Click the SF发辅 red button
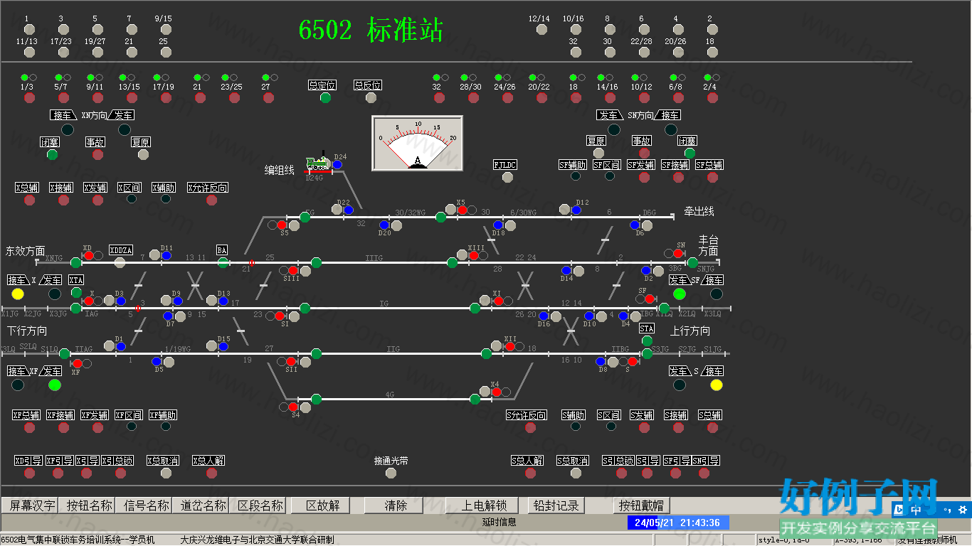The height and width of the screenshot is (546, 972). [644, 177]
